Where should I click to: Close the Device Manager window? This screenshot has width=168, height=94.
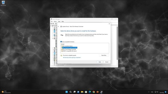point(116,19)
